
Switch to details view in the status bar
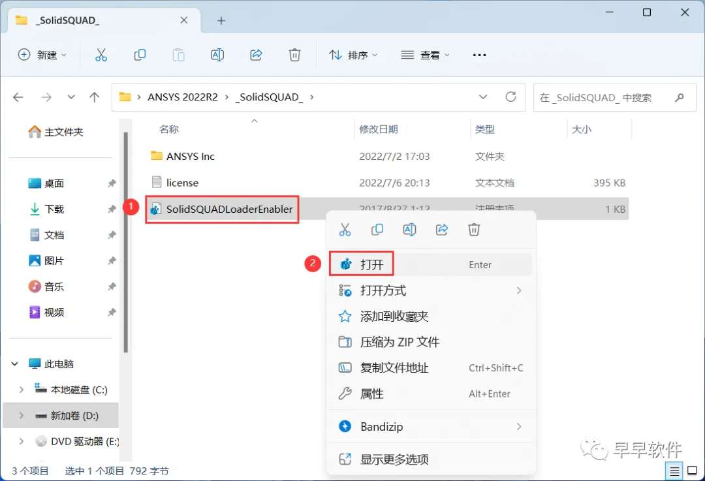click(674, 471)
